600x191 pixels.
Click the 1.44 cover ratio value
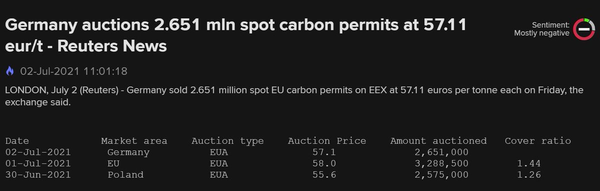click(x=530, y=163)
